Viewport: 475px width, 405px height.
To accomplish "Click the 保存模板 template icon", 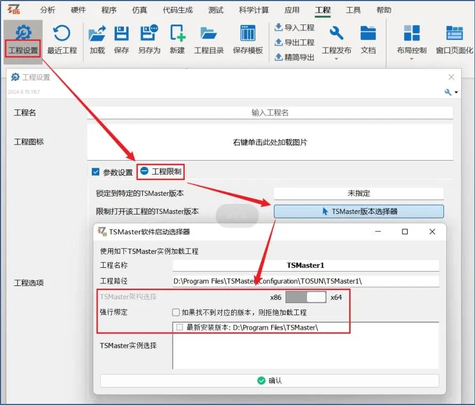I will pos(248,34).
